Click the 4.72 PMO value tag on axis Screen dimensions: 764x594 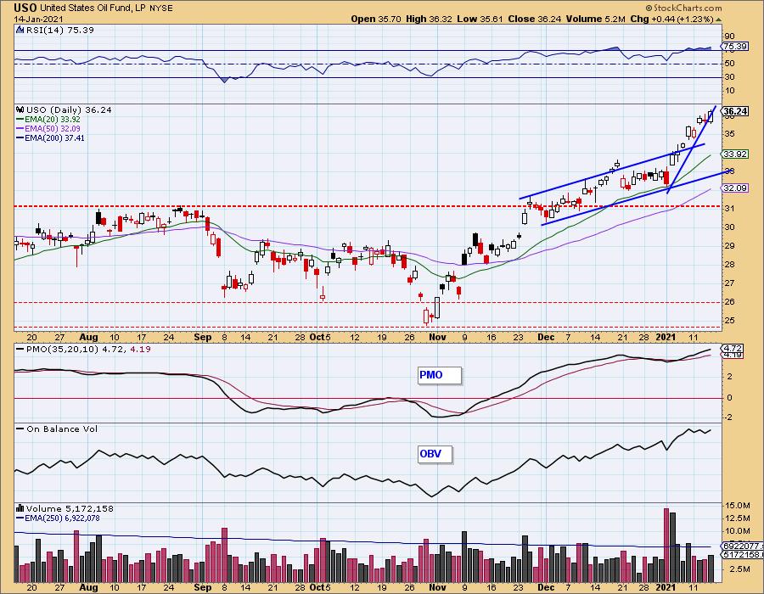[x=733, y=349]
